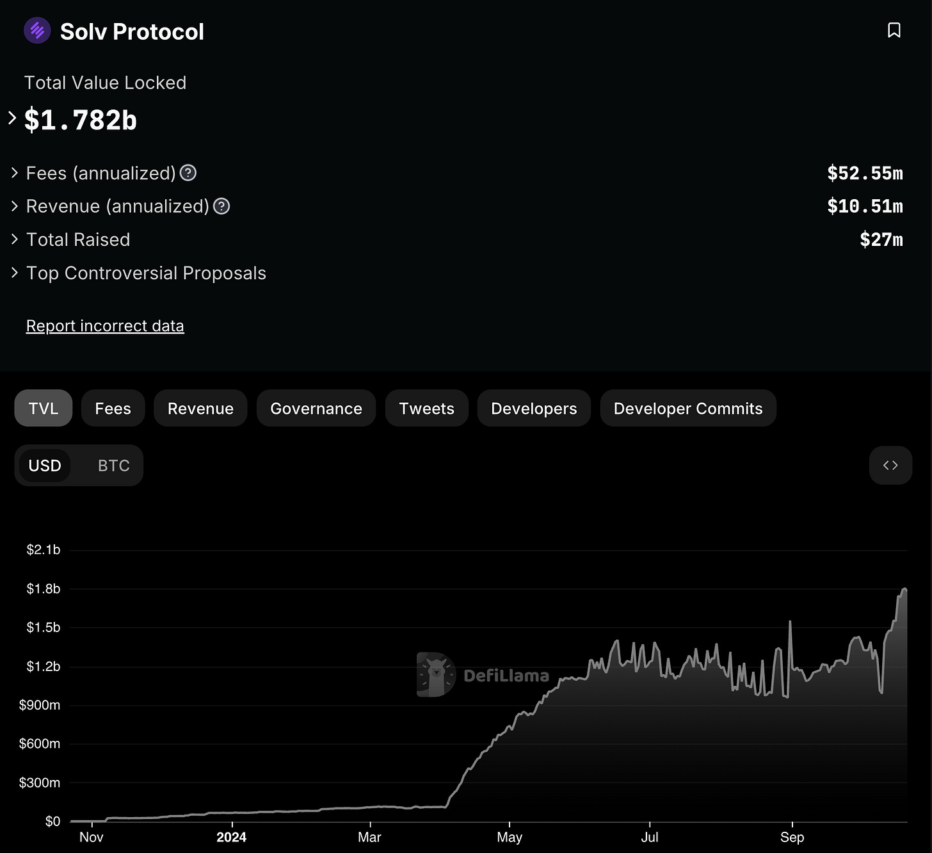Show the Developer Commits chart tab
932x853 pixels.
point(688,409)
